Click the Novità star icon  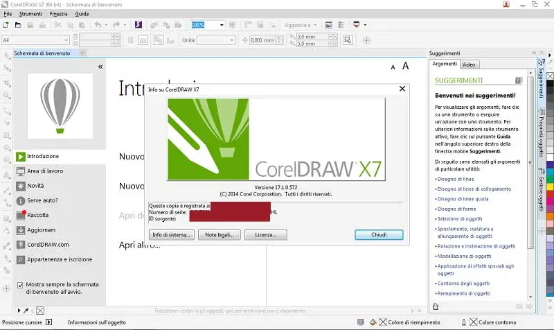[x=21, y=186]
